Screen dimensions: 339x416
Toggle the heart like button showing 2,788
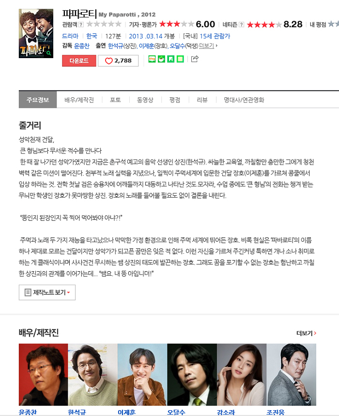118,61
